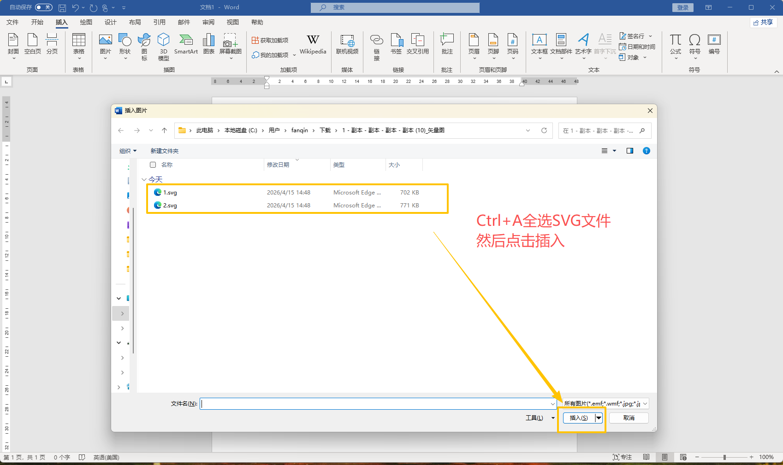Screen dimensions: 783x465
Task: Open Page Number (页码) options
Action: tap(513, 46)
